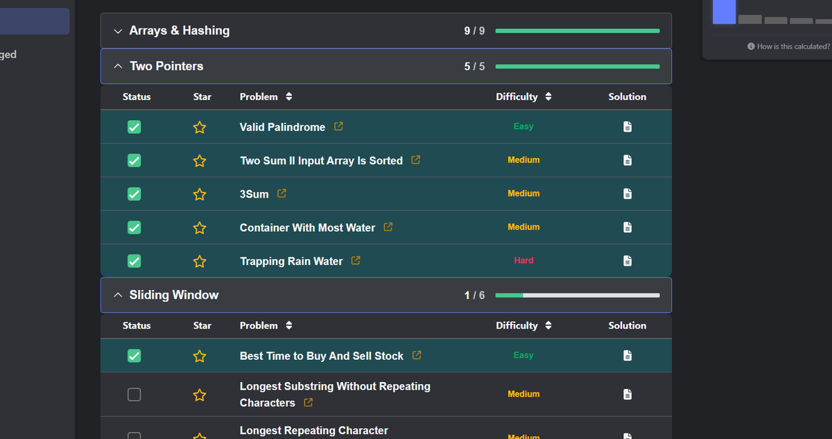Open Trapping Rain Water external link icon

[x=356, y=261]
